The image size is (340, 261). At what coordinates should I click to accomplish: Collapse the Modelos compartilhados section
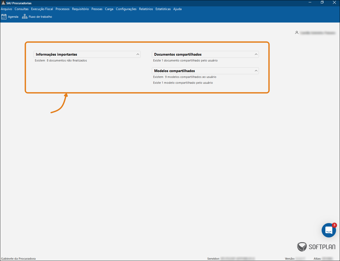tap(256, 71)
